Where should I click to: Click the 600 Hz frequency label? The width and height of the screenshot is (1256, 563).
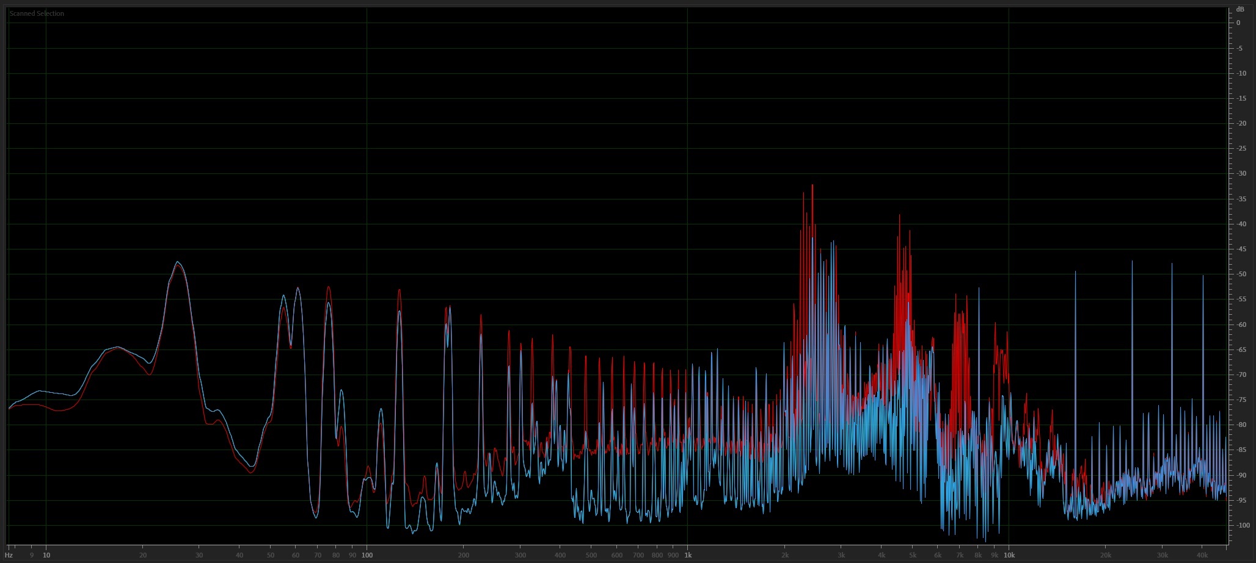[x=617, y=555]
